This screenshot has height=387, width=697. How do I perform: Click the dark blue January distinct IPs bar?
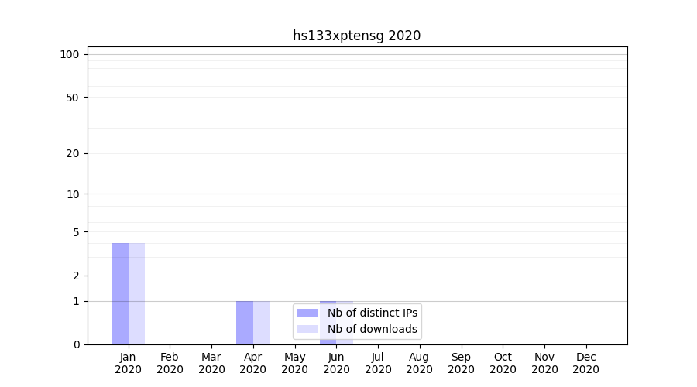click(120, 294)
